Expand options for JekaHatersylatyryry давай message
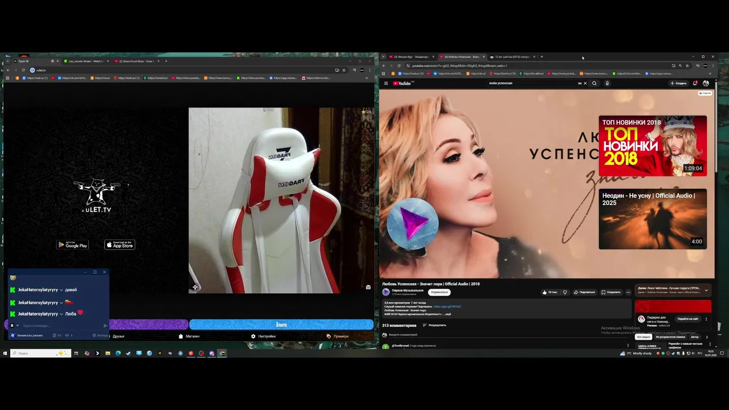 (61, 290)
